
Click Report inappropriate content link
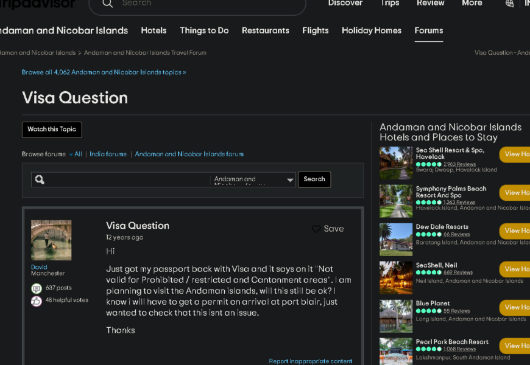coord(311,361)
